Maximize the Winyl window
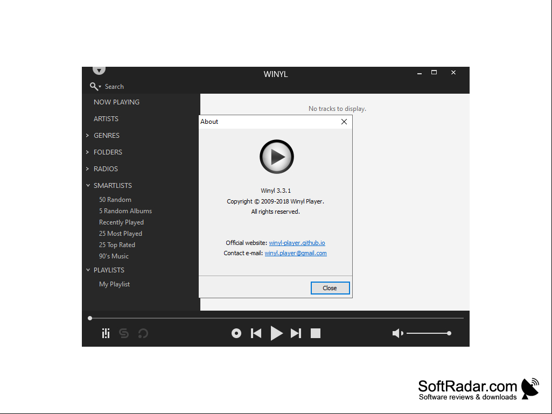The image size is (552, 414). click(434, 73)
